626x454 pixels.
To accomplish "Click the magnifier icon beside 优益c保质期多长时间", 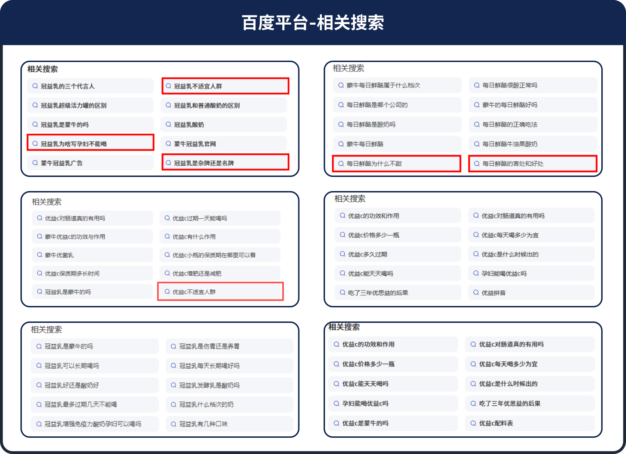I will pos(39,273).
